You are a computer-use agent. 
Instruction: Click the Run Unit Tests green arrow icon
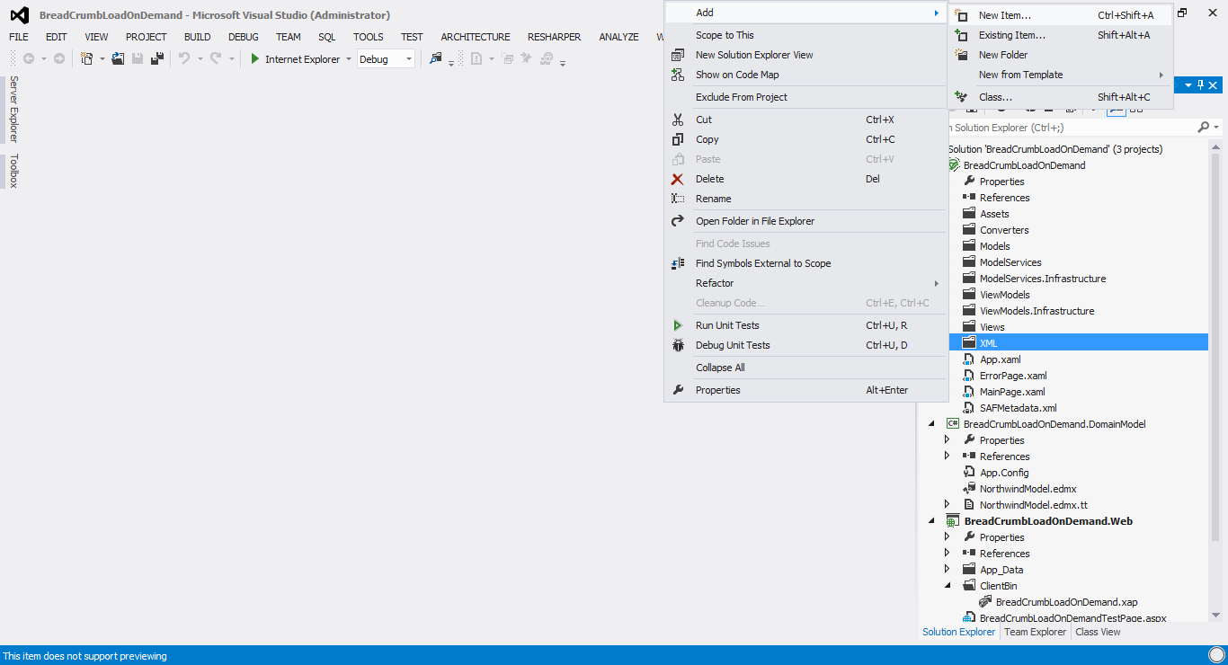pos(678,325)
